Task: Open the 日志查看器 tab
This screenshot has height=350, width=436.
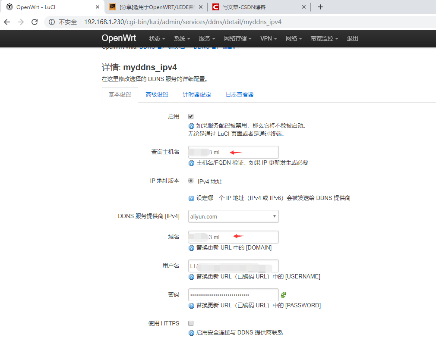Action: [x=239, y=94]
